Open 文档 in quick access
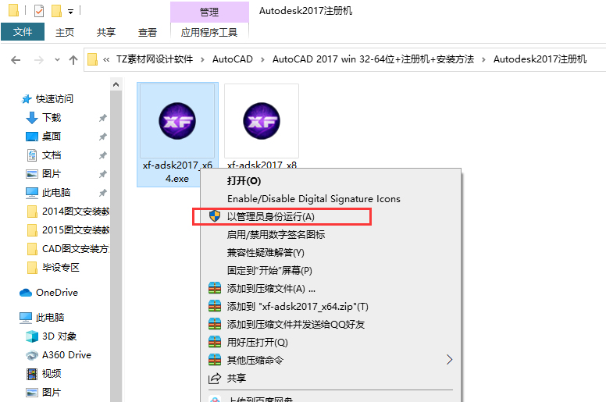This screenshot has width=606, height=402. pos(52,155)
